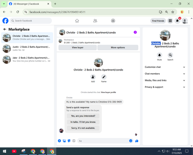Click View buyer button
The image size is (193, 155).
point(78,48)
